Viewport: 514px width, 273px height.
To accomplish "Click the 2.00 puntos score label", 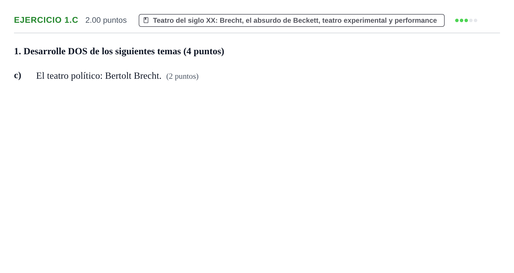I will click(106, 20).
